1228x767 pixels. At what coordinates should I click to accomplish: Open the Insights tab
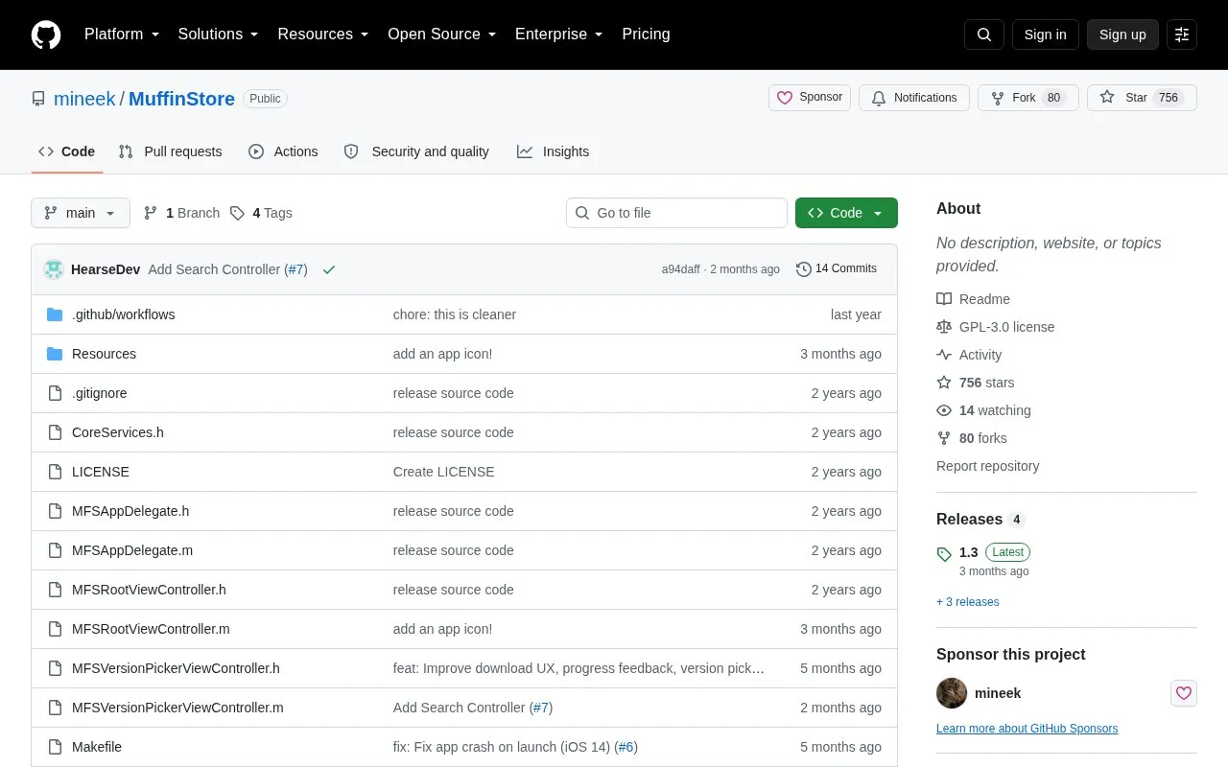click(x=554, y=151)
